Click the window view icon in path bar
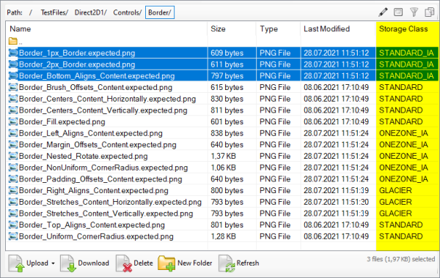The width and height of the screenshot is (440, 278). pyautogui.click(x=398, y=12)
